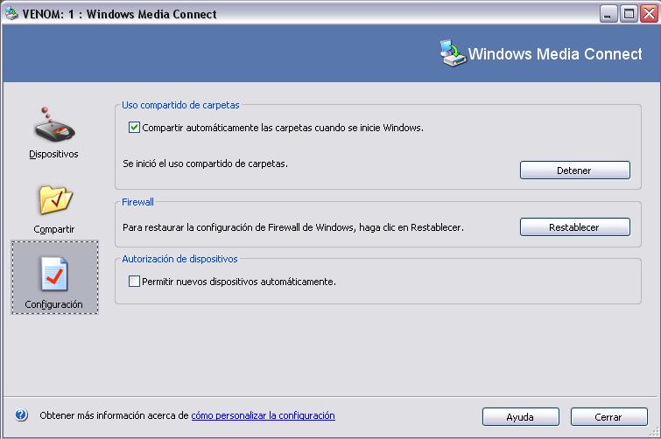
Task: Open the Compartir folder icon
Action: point(55,199)
